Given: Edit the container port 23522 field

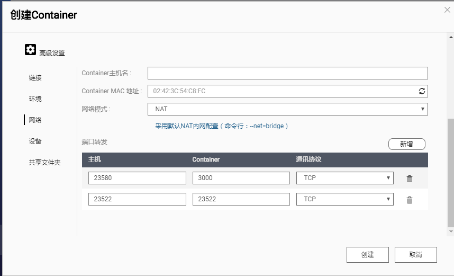Looking at the screenshot, I should [x=241, y=199].
